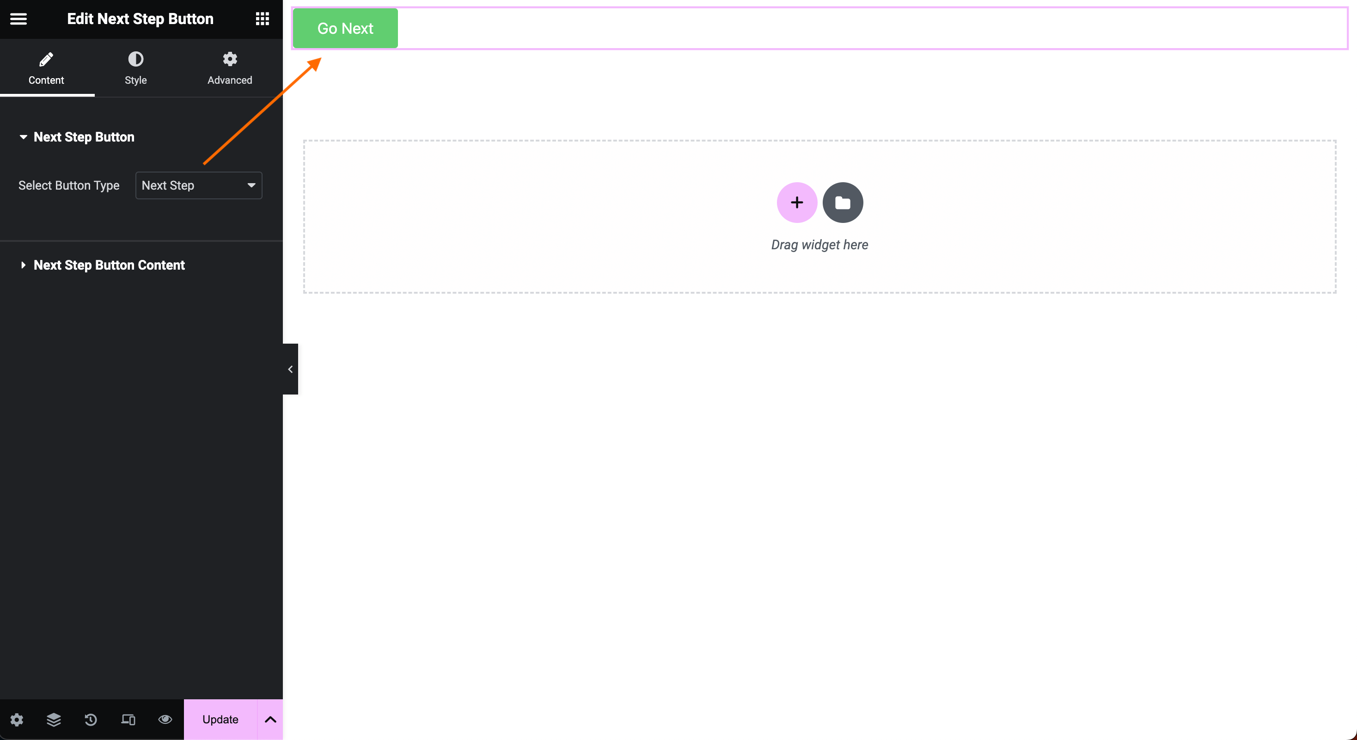The width and height of the screenshot is (1357, 740).
Task: Click the Content tab
Action: tap(46, 68)
